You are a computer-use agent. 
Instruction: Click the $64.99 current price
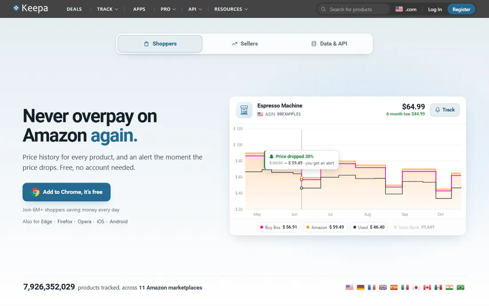click(413, 107)
